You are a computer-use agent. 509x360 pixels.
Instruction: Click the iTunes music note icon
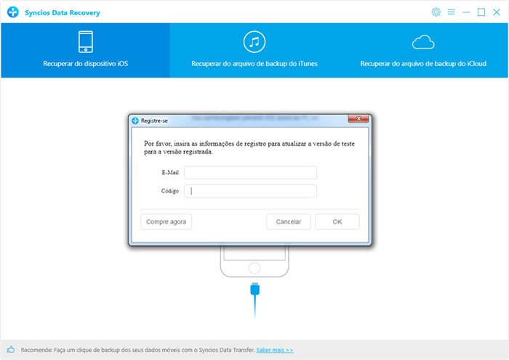pyautogui.click(x=254, y=42)
